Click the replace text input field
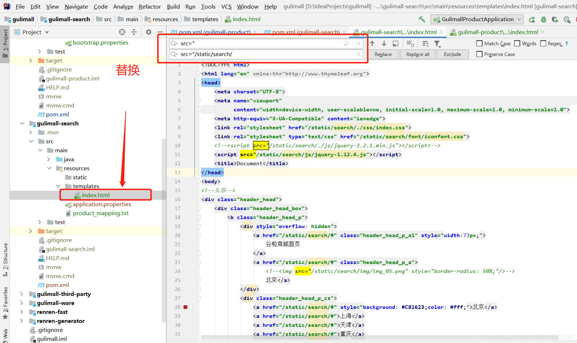Screen dimensions: 577x343 (x=266, y=54)
